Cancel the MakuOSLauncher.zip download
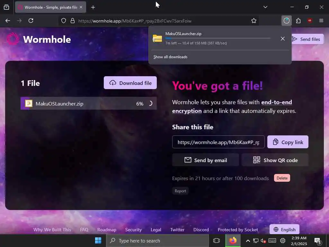The width and height of the screenshot is (329, 247). (x=283, y=39)
